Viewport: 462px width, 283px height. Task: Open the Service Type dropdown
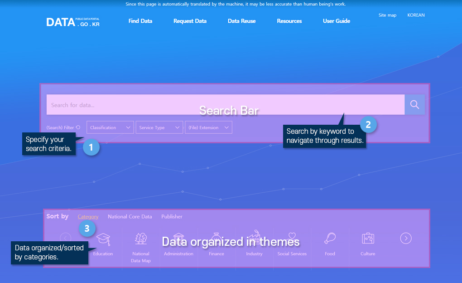point(159,127)
